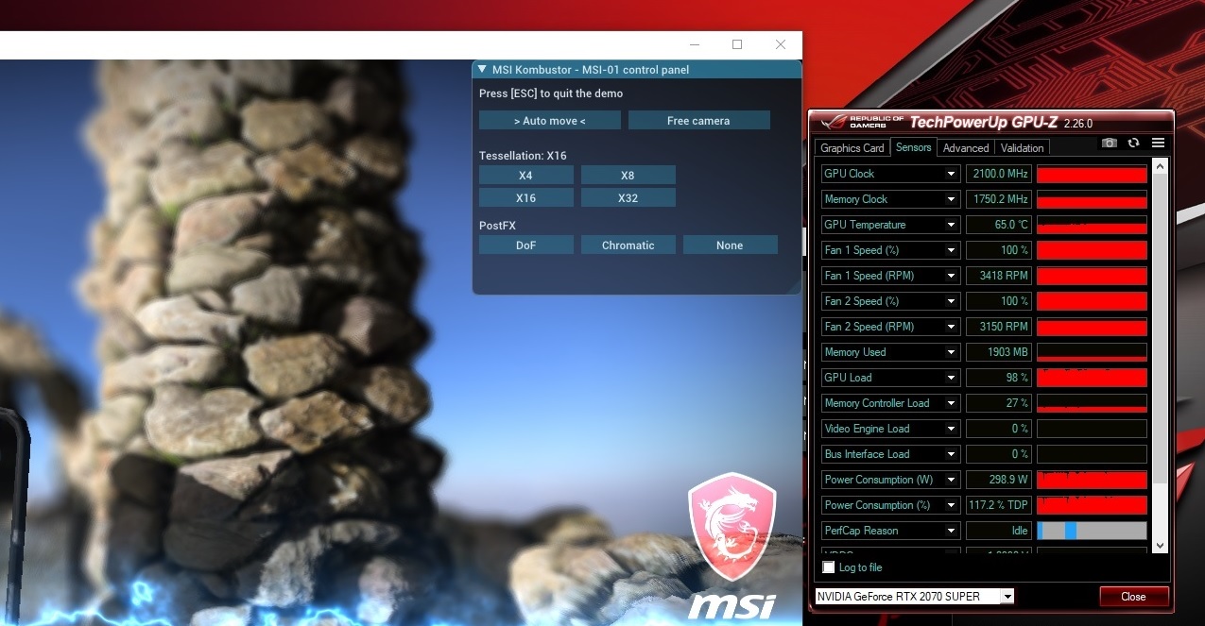1205x626 pixels.
Task: Click the Auto move button
Action: point(550,121)
